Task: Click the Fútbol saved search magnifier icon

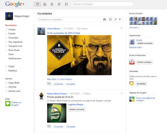Action: 6,66
